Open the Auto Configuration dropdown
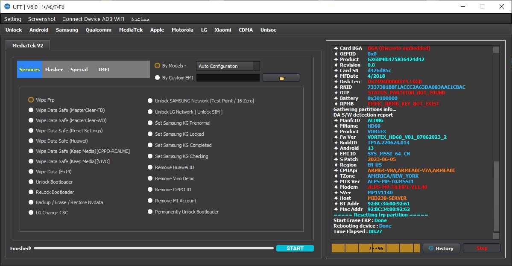 click(228, 66)
